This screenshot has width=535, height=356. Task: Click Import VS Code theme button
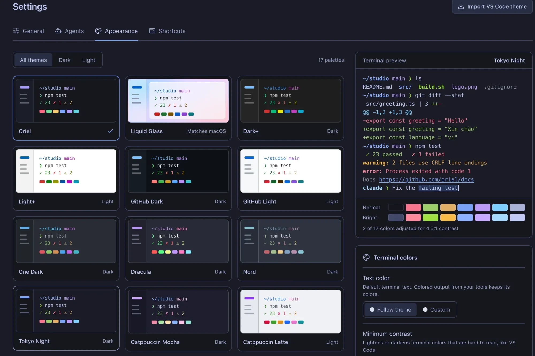(492, 6)
